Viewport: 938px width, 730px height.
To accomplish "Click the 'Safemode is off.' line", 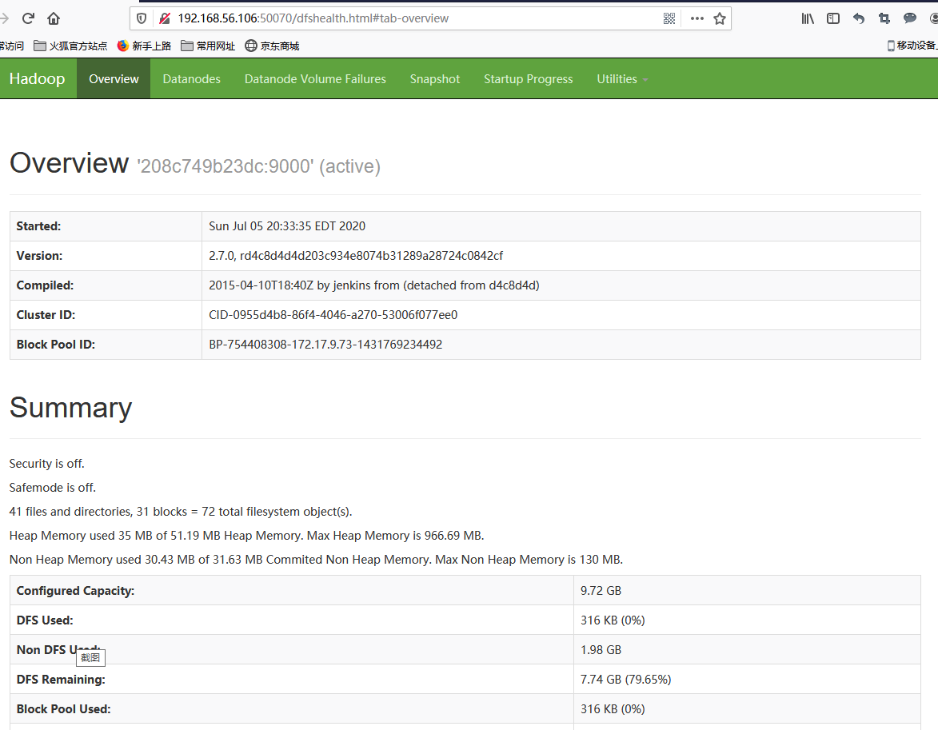I will point(53,488).
